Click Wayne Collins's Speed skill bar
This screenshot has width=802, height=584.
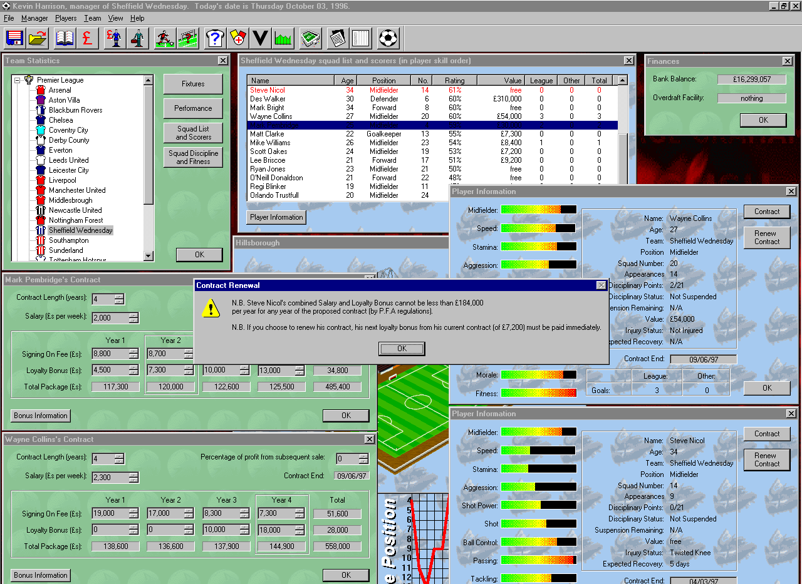coord(539,228)
